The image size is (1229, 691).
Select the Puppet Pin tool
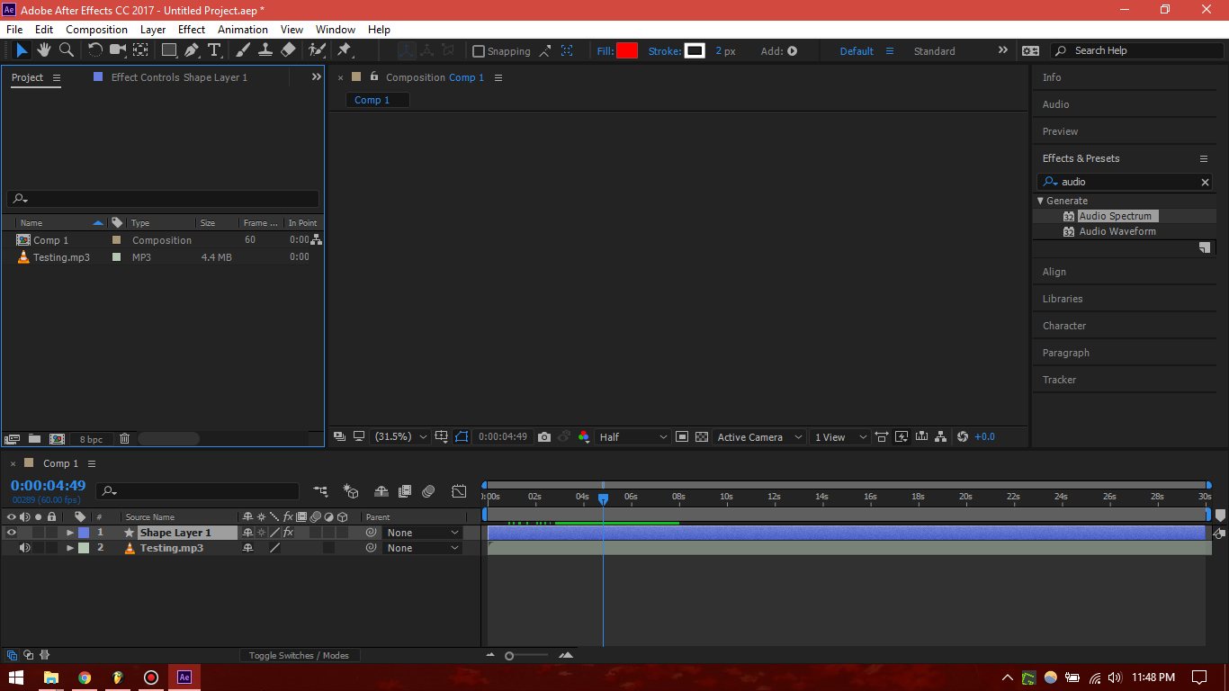[344, 50]
